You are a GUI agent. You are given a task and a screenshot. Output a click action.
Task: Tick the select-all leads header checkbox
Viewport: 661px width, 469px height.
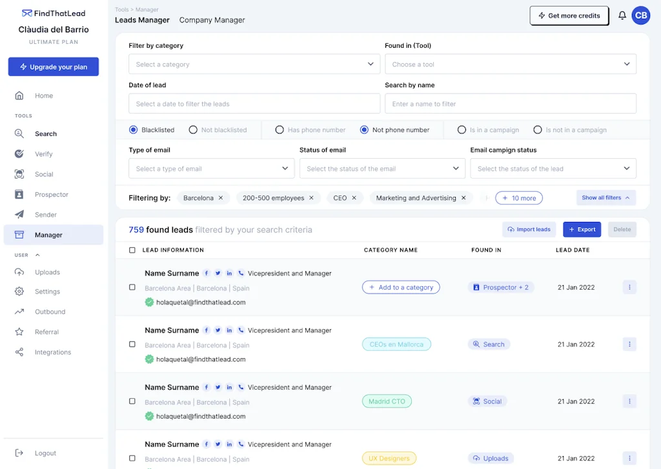coord(132,250)
